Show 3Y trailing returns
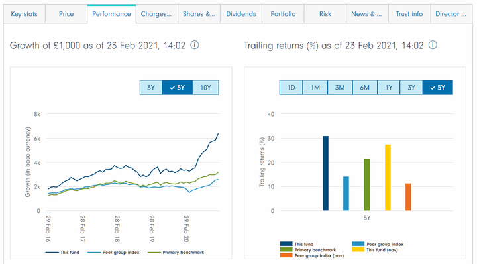This screenshot has width=477, height=264. coord(411,88)
